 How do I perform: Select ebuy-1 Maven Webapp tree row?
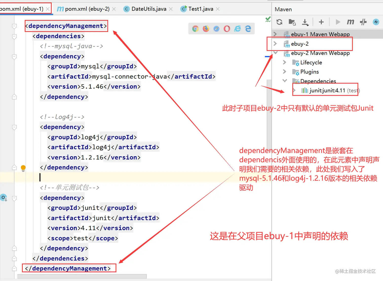pos(327,34)
